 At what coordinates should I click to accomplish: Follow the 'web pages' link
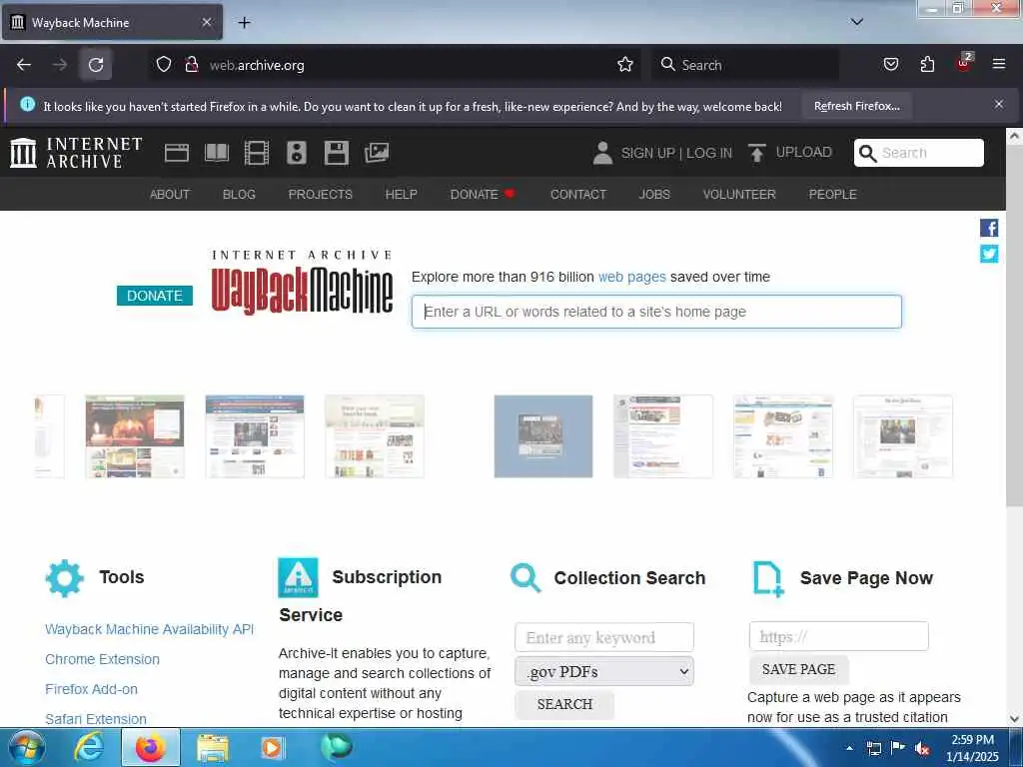pos(632,277)
